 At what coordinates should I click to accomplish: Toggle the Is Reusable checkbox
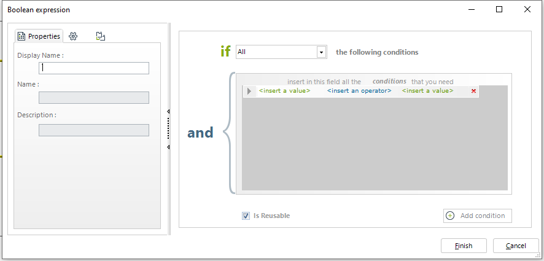click(x=246, y=216)
